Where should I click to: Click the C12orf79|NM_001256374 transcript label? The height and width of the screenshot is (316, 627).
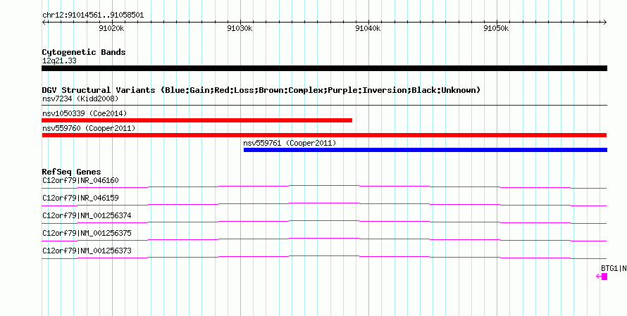87,216
